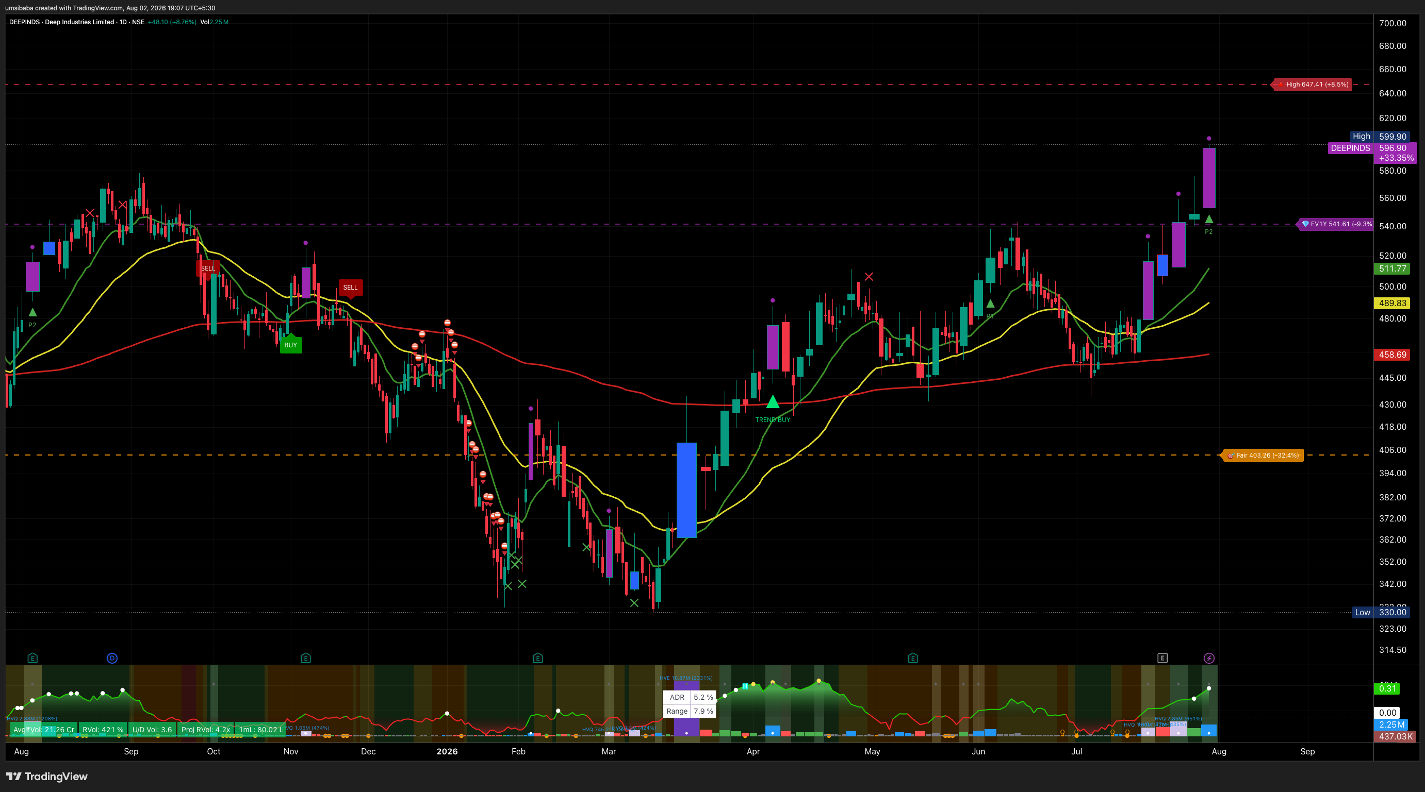Select the green P1 triangle in June
The height and width of the screenshot is (792, 1425).
(x=990, y=304)
